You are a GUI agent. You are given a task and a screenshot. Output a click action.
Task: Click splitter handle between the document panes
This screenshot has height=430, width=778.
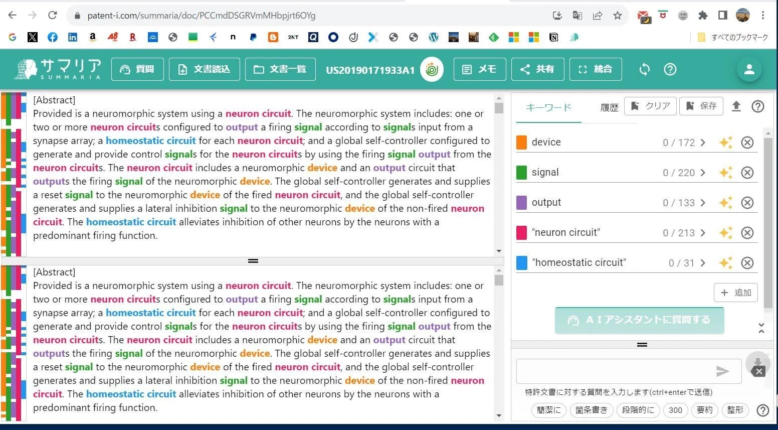point(253,261)
